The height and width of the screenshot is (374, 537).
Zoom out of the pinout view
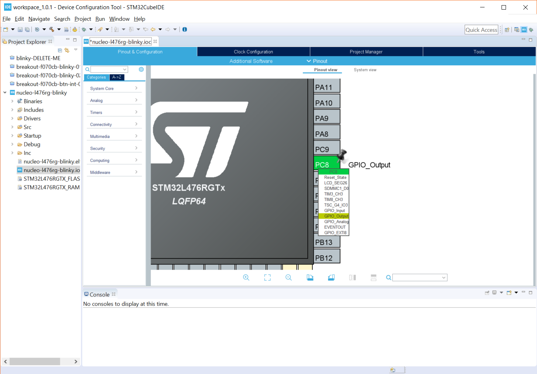pos(288,277)
